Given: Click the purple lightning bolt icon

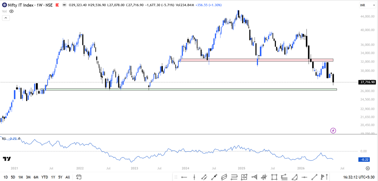Looking at the screenshot, I should [x=333, y=130].
